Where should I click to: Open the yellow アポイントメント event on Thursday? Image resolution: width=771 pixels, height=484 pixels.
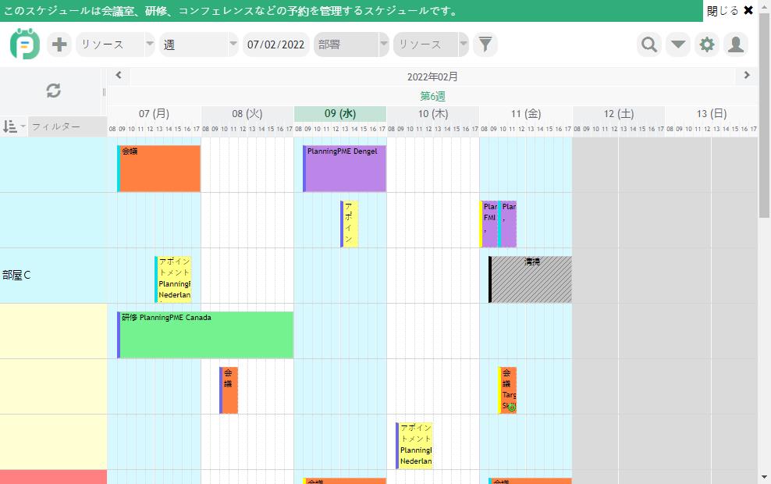point(414,446)
